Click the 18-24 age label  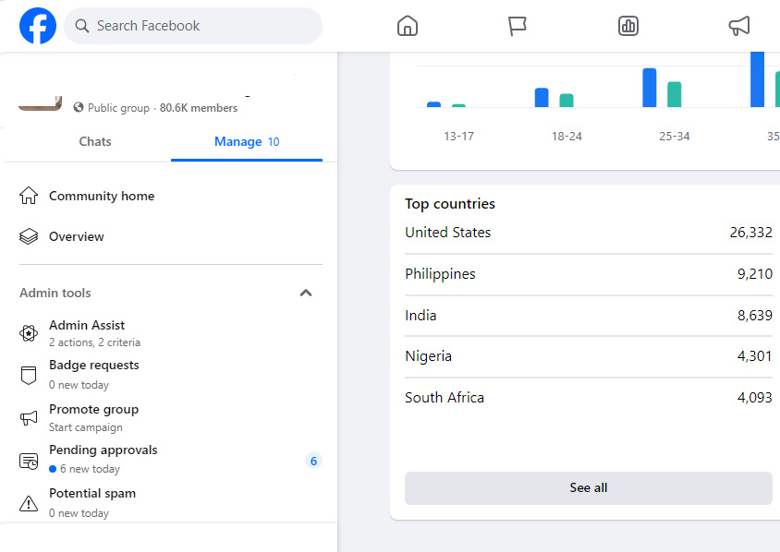567,136
